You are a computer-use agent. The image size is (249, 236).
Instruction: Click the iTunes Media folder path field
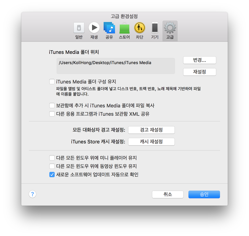[x=116, y=66]
